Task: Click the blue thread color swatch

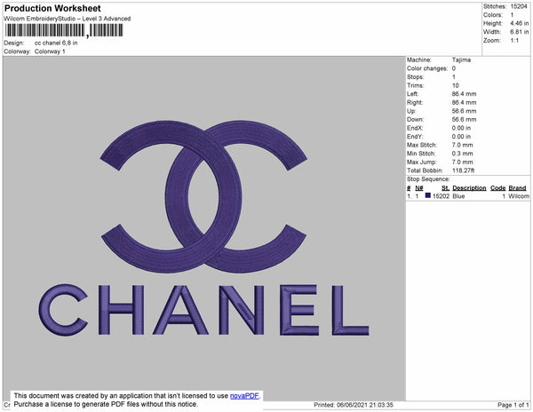Action: pyautogui.click(x=427, y=195)
